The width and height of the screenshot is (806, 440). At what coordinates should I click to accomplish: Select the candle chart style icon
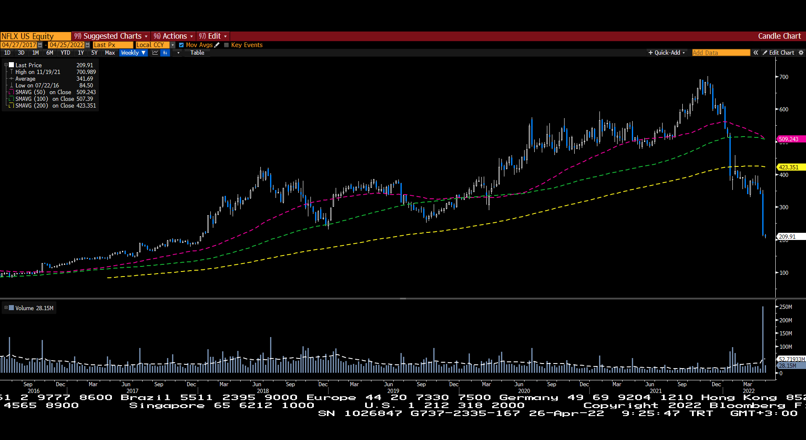(165, 53)
